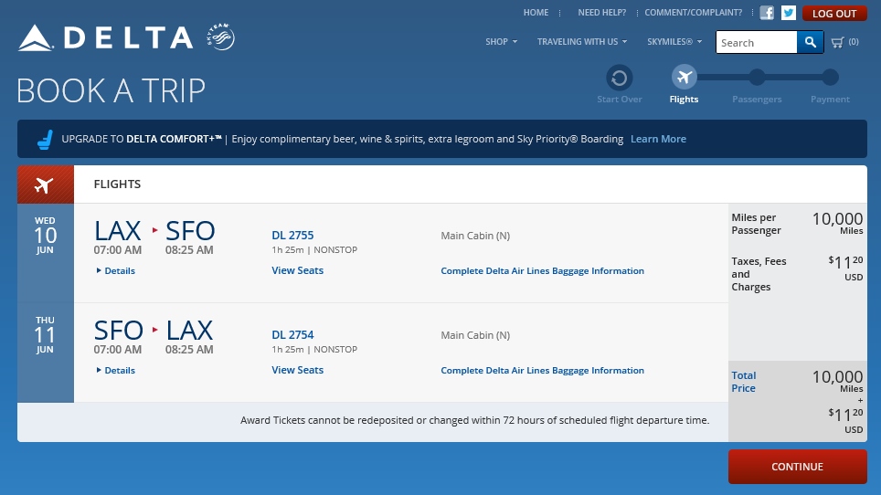Expand the SkyMiles dropdown menu
The height and width of the screenshot is (495, 881).
point(674,42)
